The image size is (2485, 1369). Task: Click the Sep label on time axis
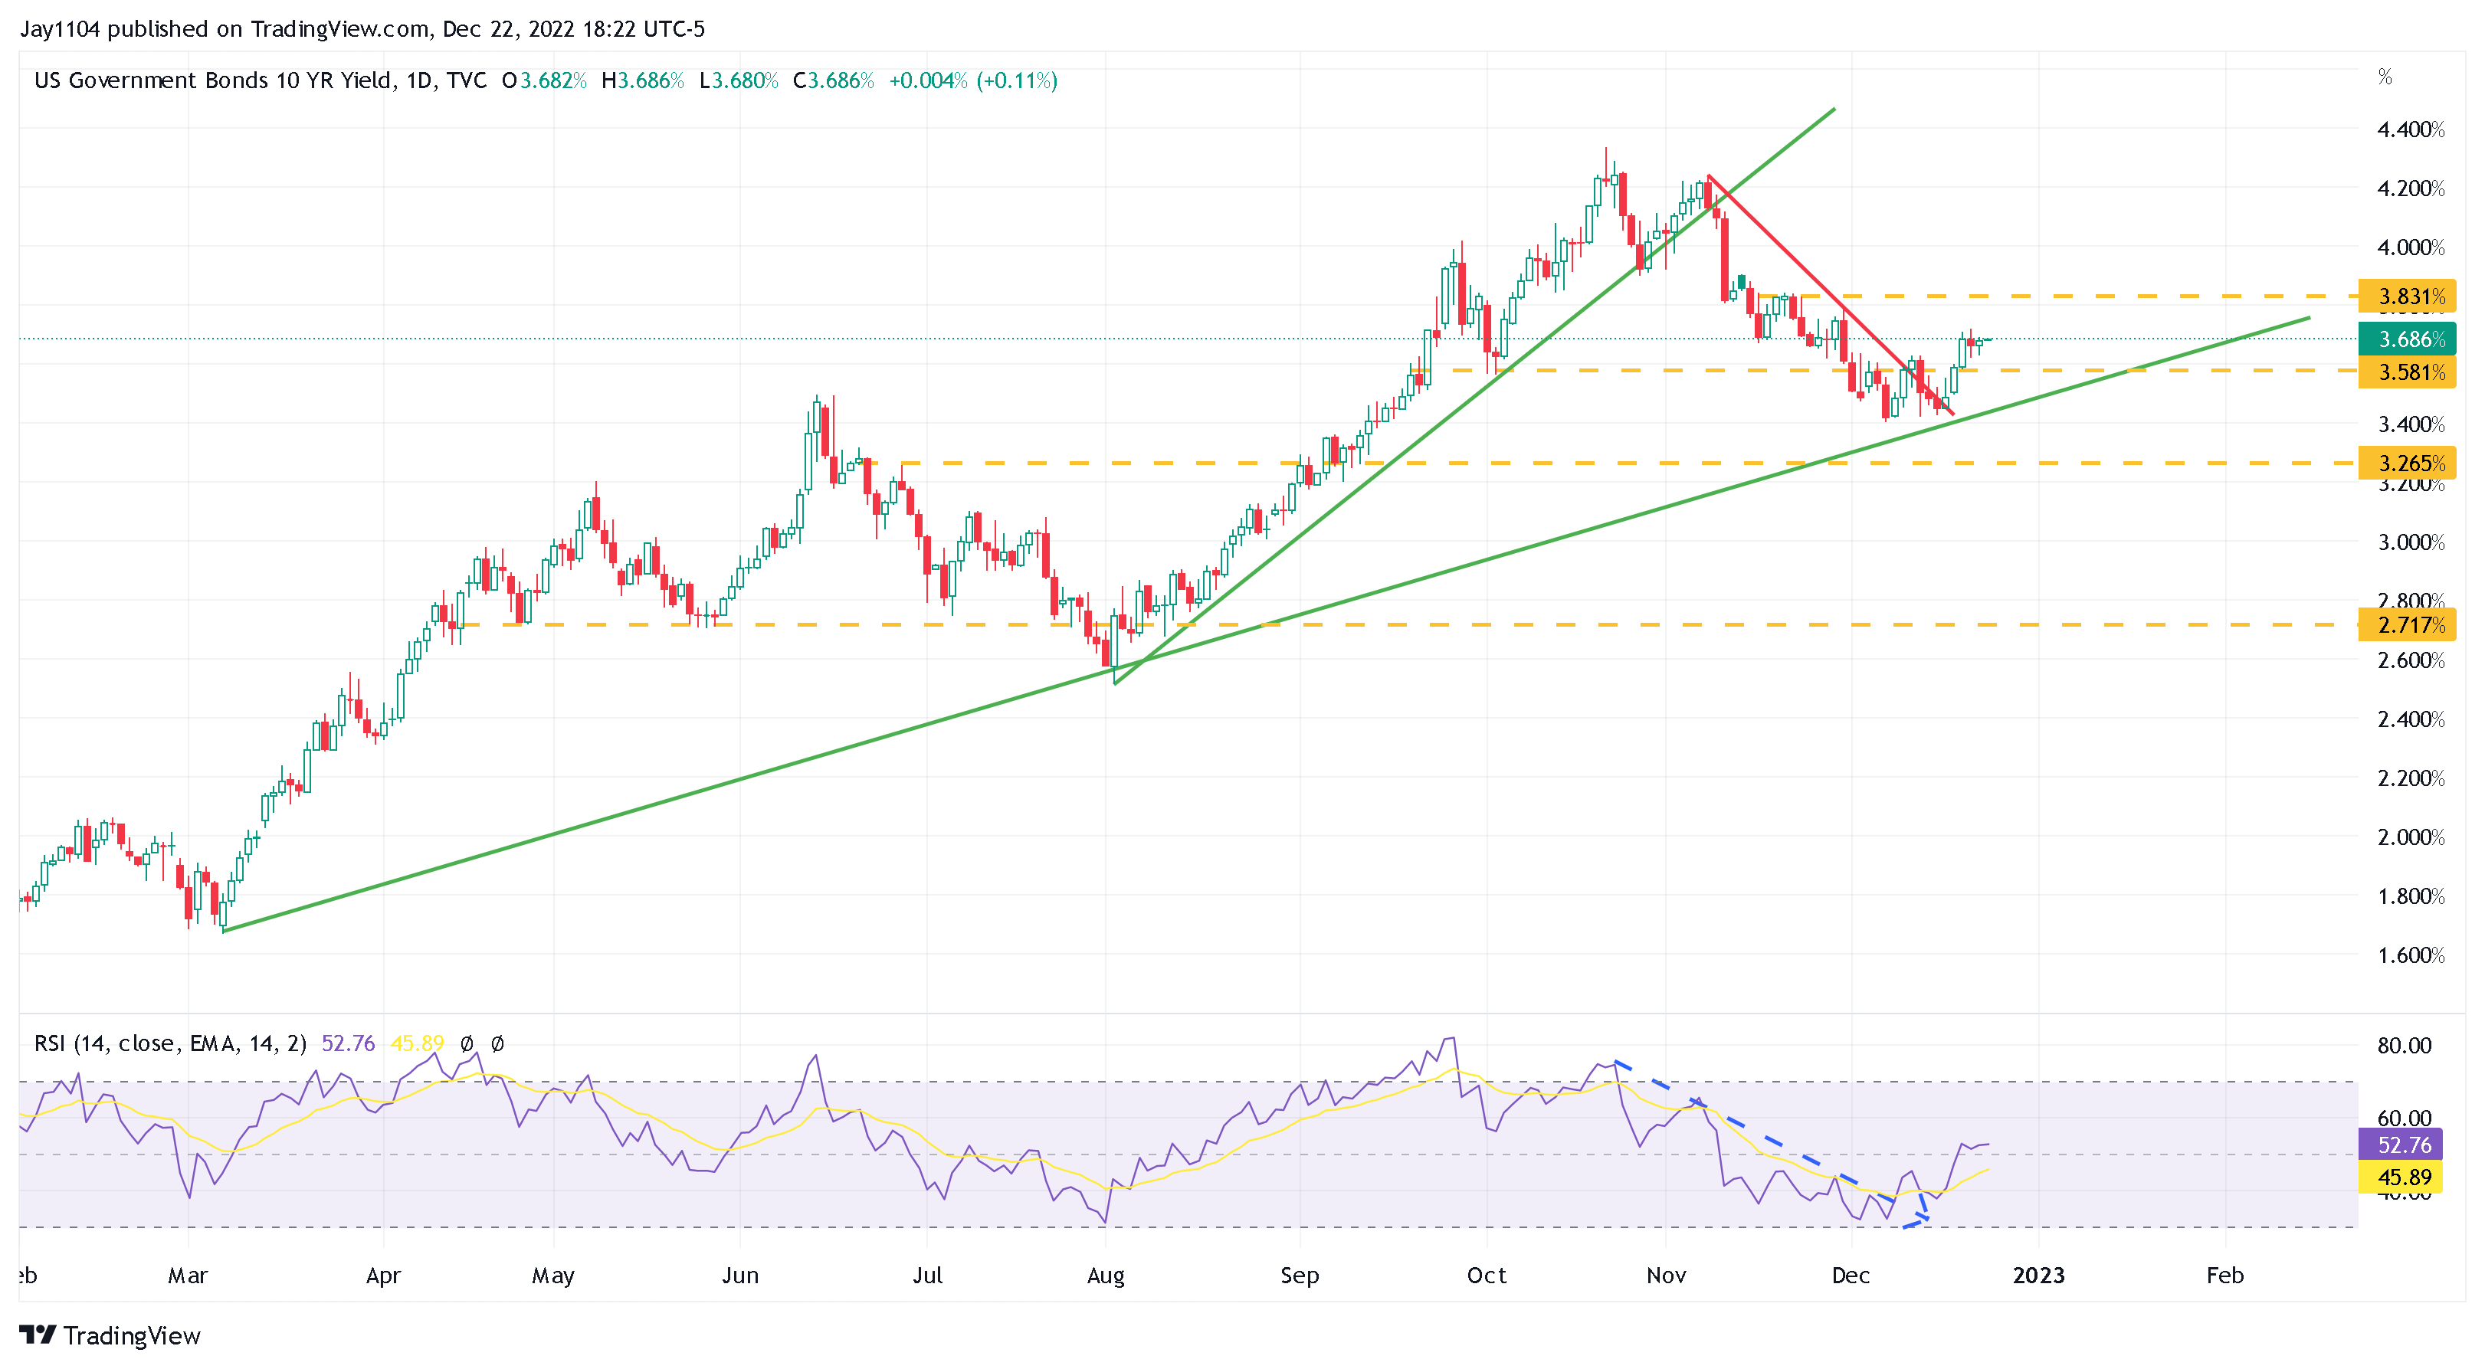point(1300,1276)
